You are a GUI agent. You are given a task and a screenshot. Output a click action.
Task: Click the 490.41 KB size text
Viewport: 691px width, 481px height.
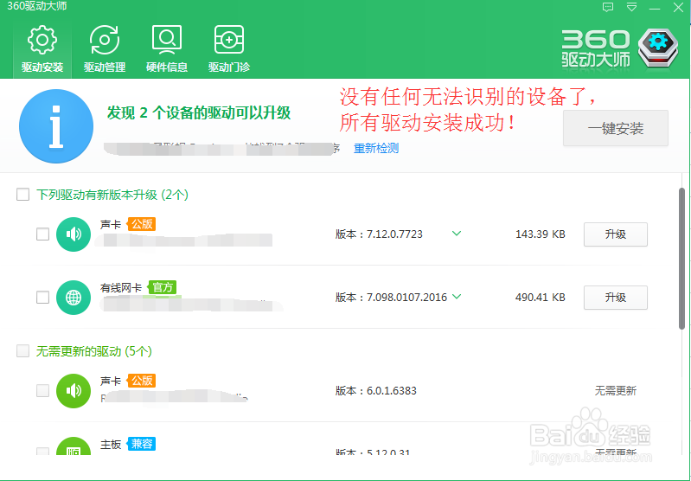tap(541, 297)
